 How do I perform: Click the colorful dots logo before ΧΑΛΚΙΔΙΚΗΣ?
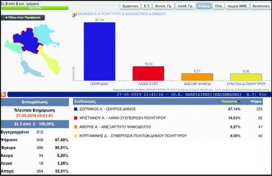74,15
